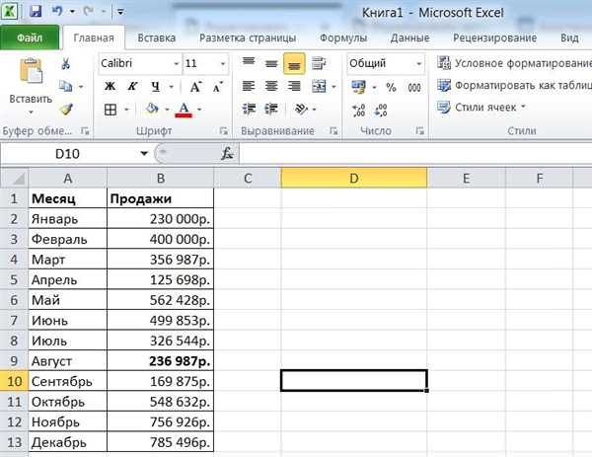Switch to the Данные tab
Screen dimensions: 592x457
pyautogui.click(x=410, y=38)
